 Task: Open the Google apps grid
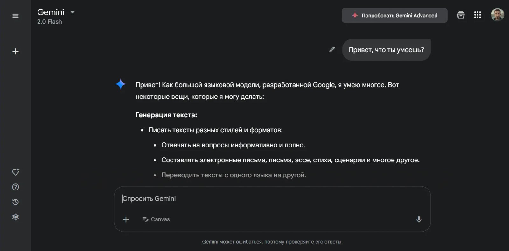[x=477, y=15]
